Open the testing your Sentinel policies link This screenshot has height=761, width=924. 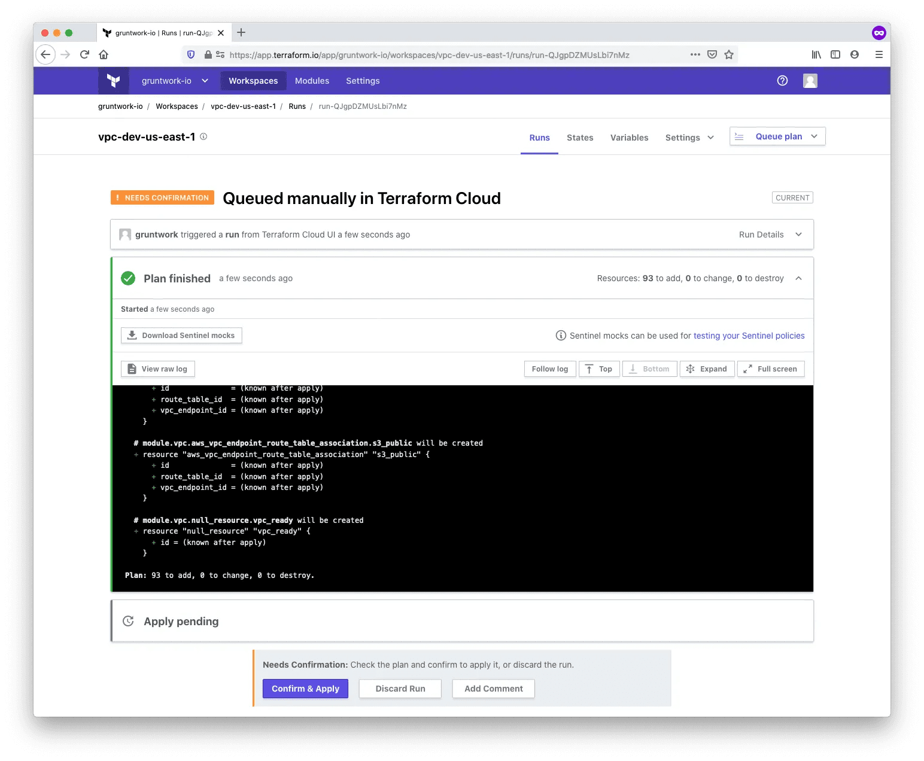[749, 336]
